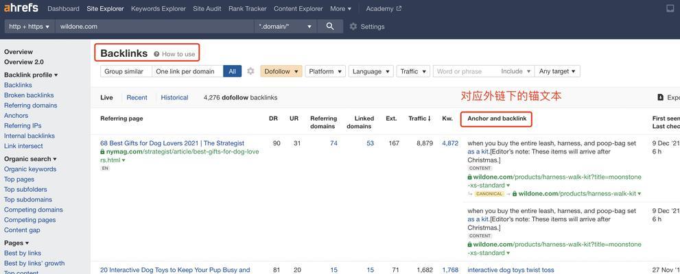Open the Dofollow filter dropdown
The image size is (680, 274).
pos(281,71)
